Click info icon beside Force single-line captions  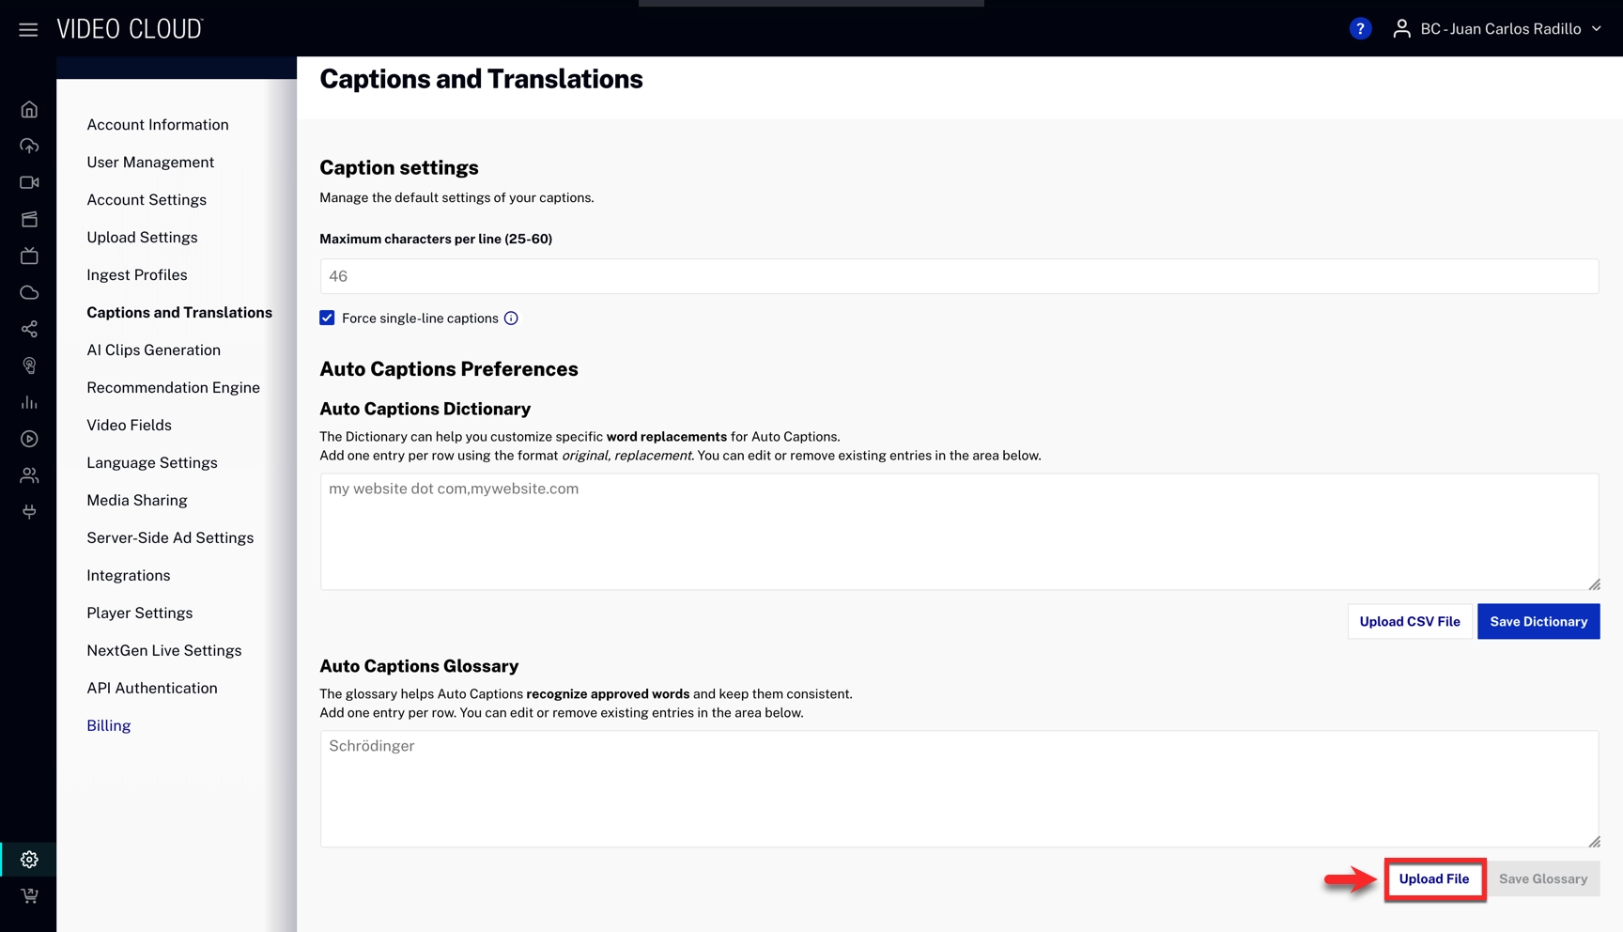click(511, 318)
